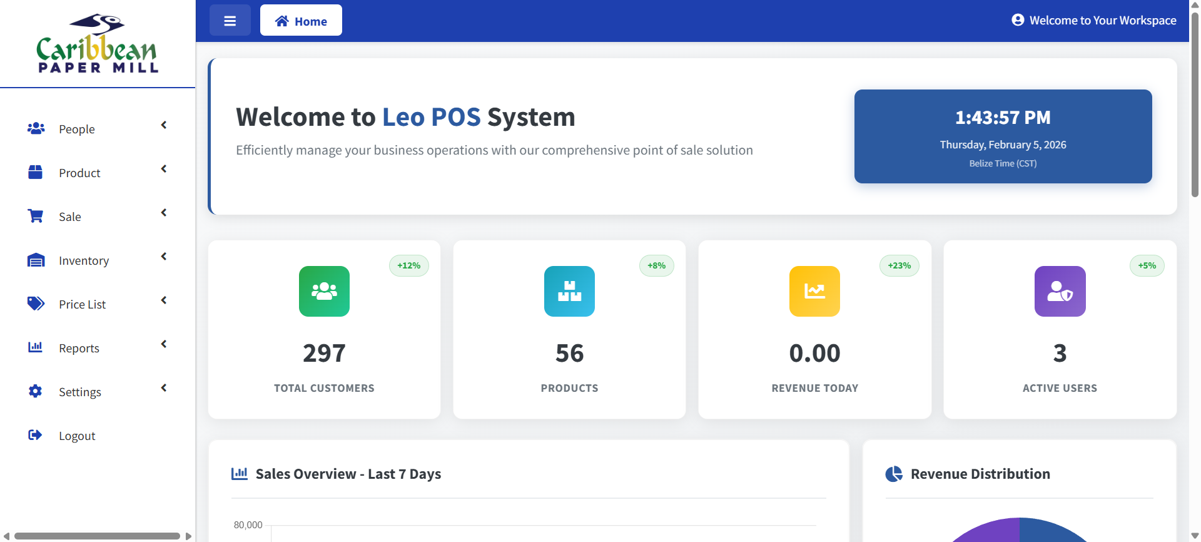Click the user avatar icon in header
Viewport: 1201px width, 542px height.
coord(1018,20)
